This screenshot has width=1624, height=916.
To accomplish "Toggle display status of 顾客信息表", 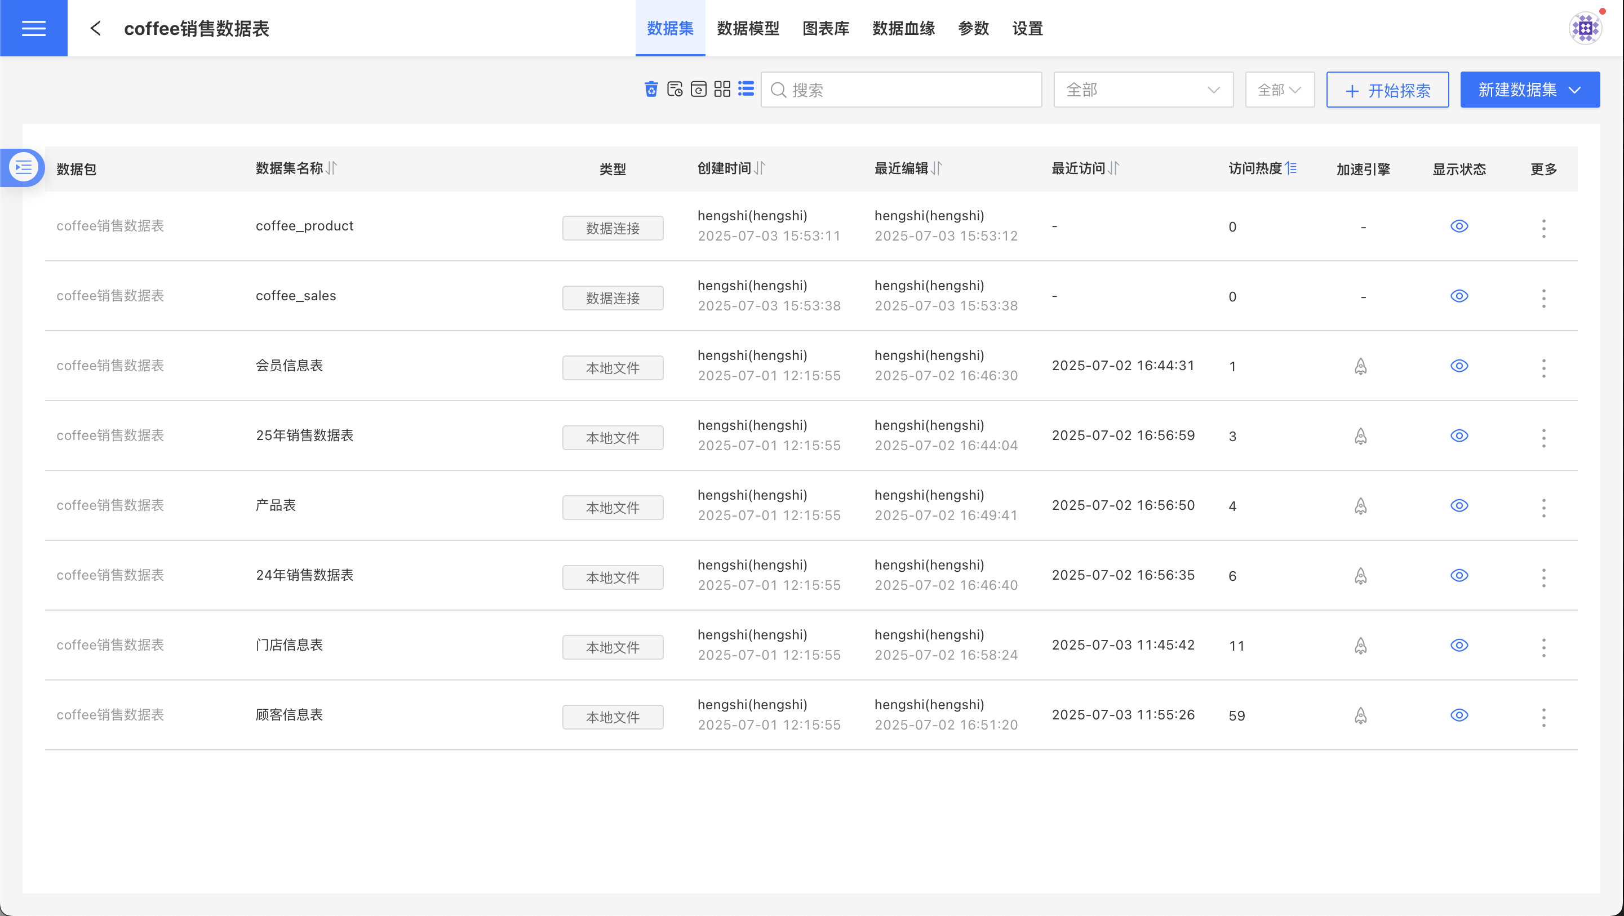I will [x=1459, y=715].
